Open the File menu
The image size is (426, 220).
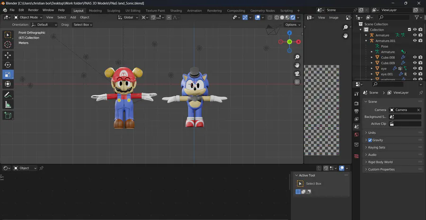(12, 10)
